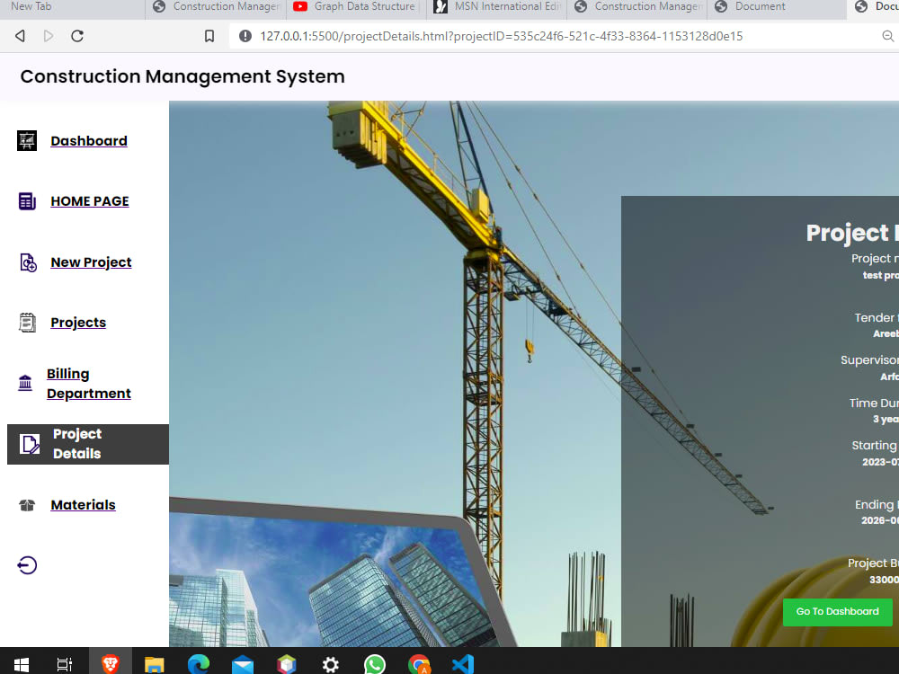The width and height of the screenshot is (899, 674).
Task: Select the Dashboard icon in the sidebar
Action: pos(27,140)
